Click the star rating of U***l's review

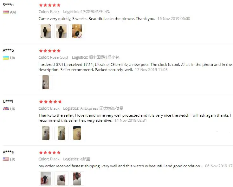[x=50, y=102]
